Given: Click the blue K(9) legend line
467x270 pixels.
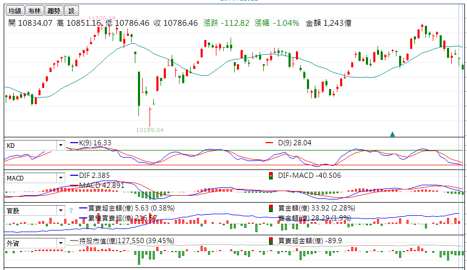Looking at the screenshot, I should [x=74, y=143].
